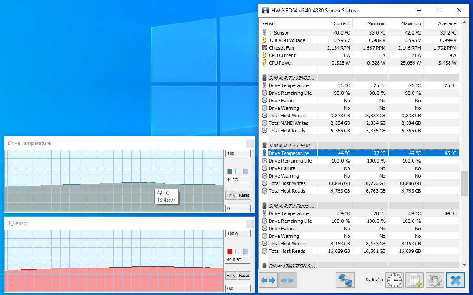
Task: Click the S.M.A.R.T.: Force drive chip icon
Action: click(x=265, y=206)
